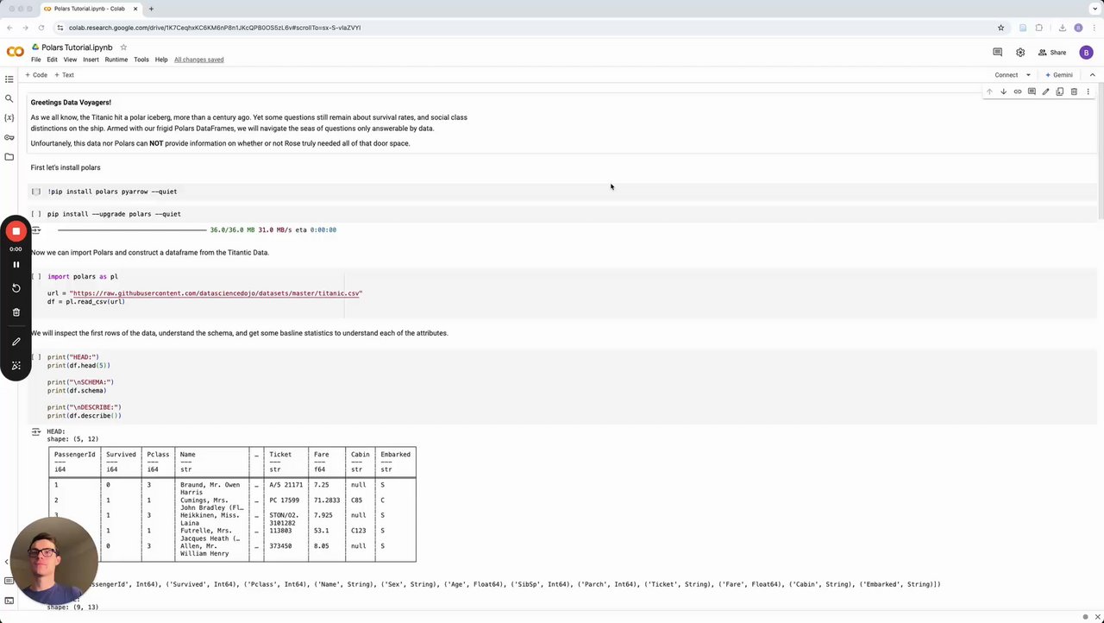Move the selected cell up

[x=989, y=91]
